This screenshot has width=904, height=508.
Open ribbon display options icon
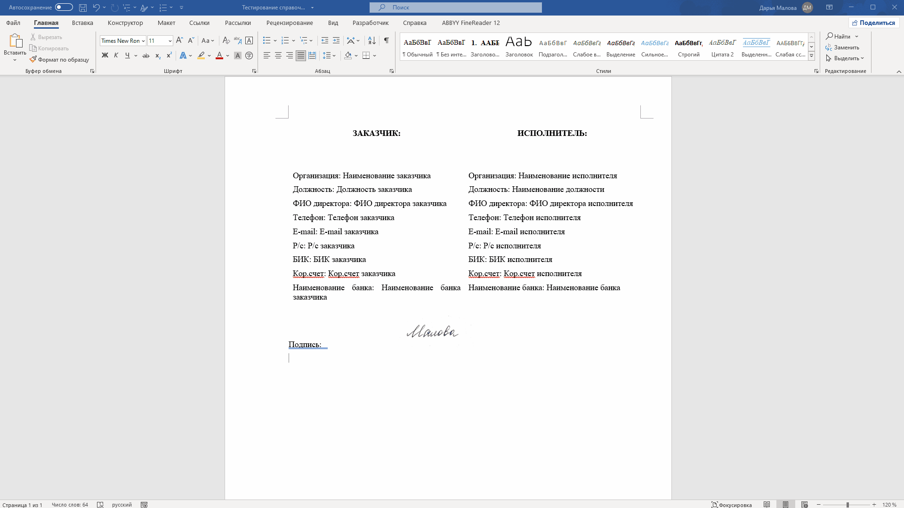pyautogui.click(x=830, y=8)
